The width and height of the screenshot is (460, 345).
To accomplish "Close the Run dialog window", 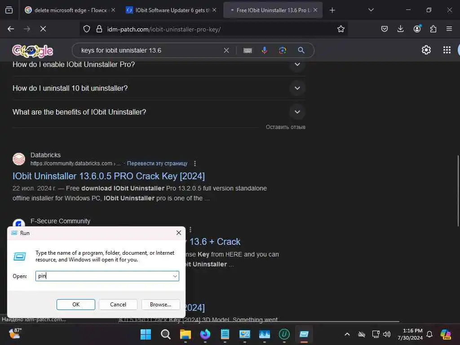I will (179, 233).
